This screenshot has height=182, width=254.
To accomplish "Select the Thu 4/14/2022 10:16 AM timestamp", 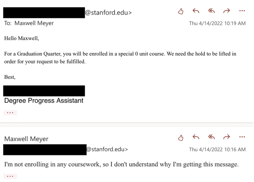I will pos(217,149).
